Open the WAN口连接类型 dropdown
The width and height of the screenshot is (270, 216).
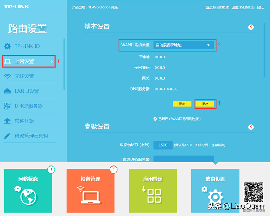click(x=184, y=45)
